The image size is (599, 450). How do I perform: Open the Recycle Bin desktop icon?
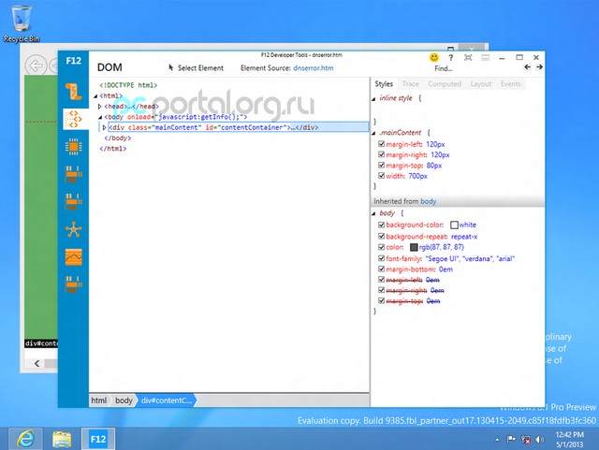(x=22, y=22)
